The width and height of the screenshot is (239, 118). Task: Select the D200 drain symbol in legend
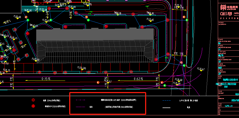coord(33,106)
